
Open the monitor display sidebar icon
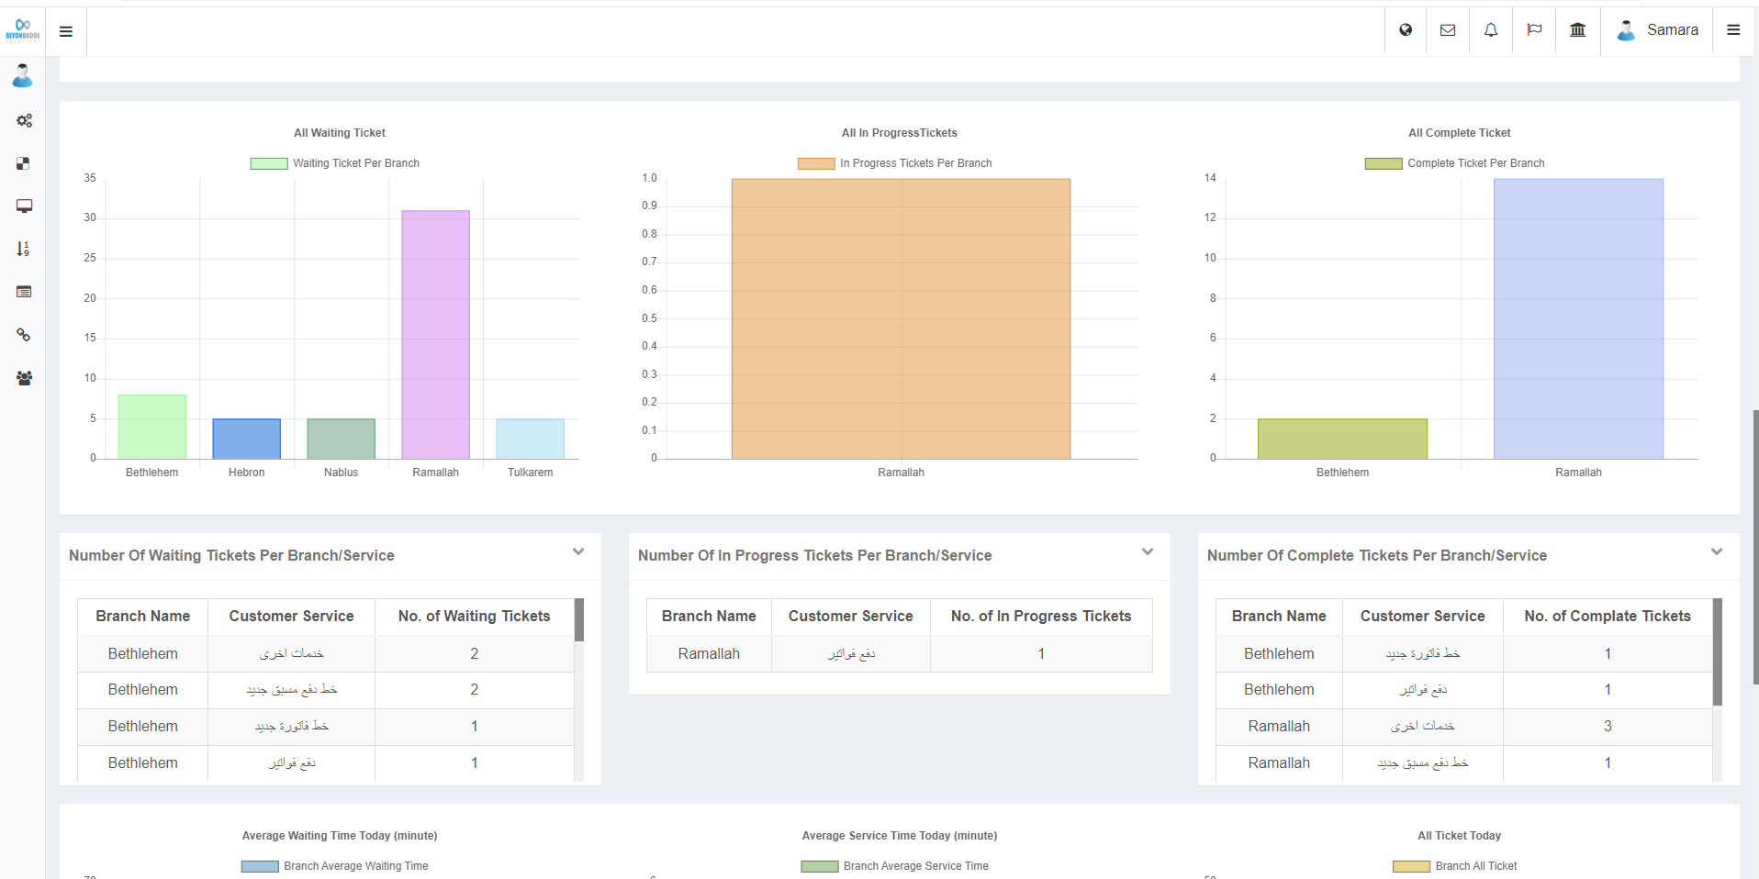click(x=24, y=206)
